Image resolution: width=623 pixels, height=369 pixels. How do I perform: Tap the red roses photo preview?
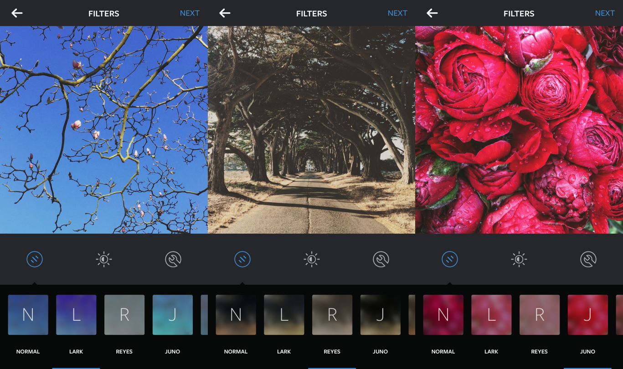click(519, 130)
